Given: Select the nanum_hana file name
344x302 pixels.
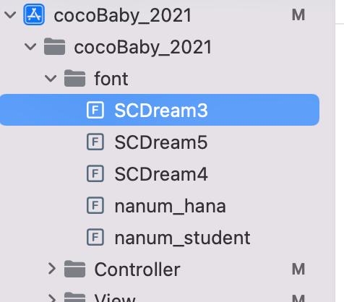Looking at the screenshot, I should [170, 206].
